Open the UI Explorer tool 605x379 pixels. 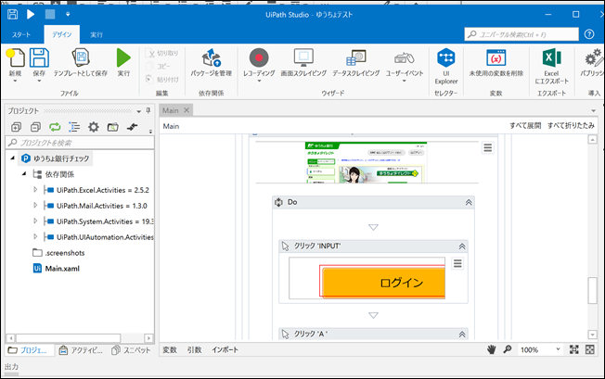tap(446, 66)
